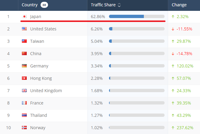
Task: Click the Hong Kong flag icon
Action: [x=25, y=78]
